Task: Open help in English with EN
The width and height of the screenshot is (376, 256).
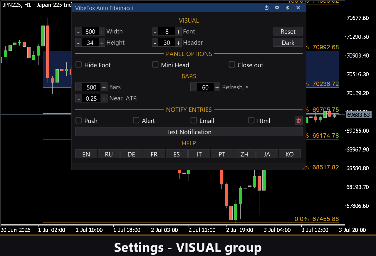Action: coord(86,154)
